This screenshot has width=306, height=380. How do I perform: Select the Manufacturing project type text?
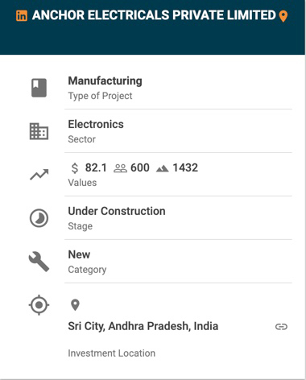105,81
